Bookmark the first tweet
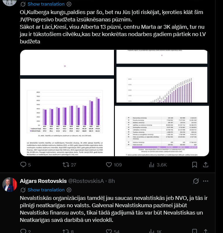Screen dimensions: 223x233 [194, 165]
